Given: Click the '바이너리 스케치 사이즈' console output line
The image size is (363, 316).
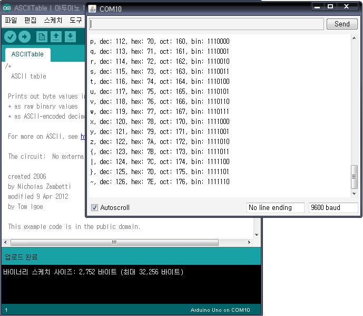Looking at the screenshot, I should point(93,272).
